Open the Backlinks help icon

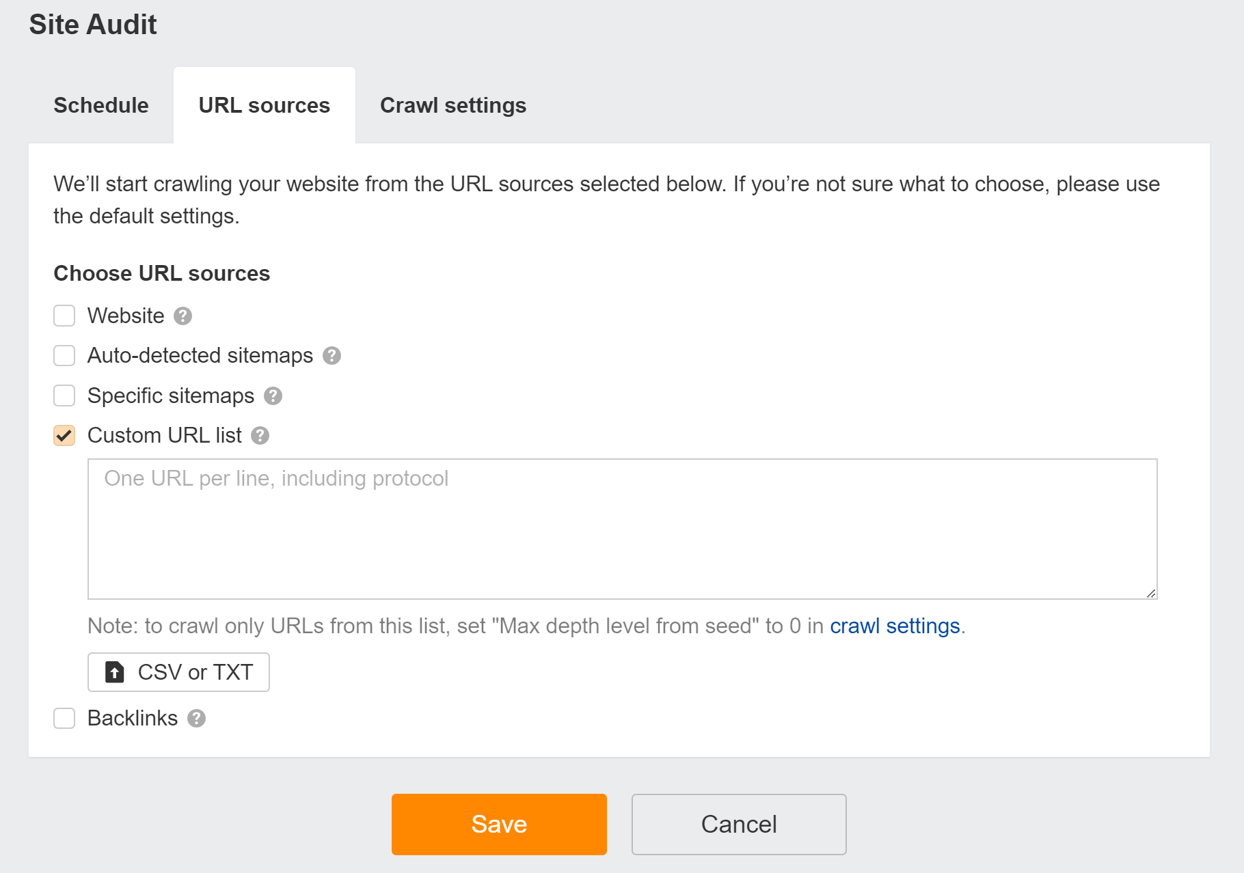(197, 718)
